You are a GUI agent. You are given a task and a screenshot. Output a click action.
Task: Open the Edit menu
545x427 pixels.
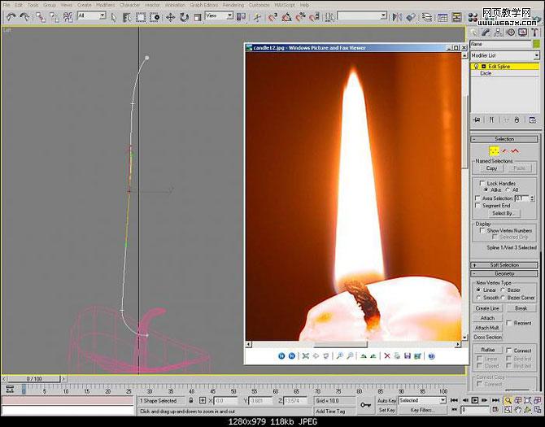(x=19, y=5)
